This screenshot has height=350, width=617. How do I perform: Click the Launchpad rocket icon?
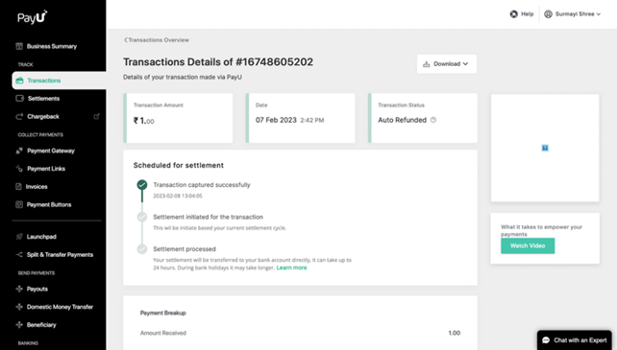point(19,237)
